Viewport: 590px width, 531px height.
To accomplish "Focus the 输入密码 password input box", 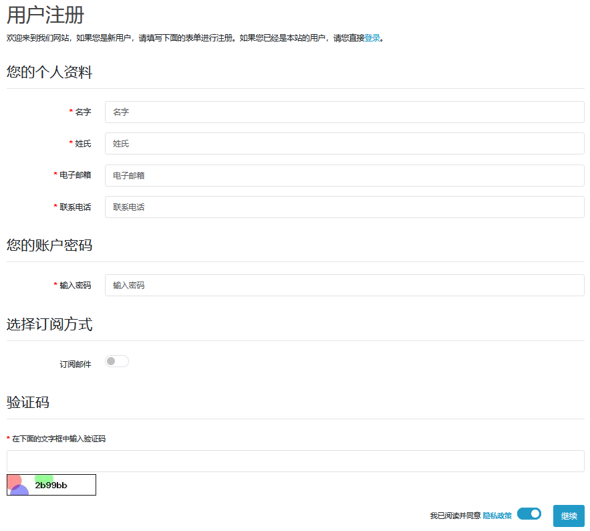I will tap(344, 286).
